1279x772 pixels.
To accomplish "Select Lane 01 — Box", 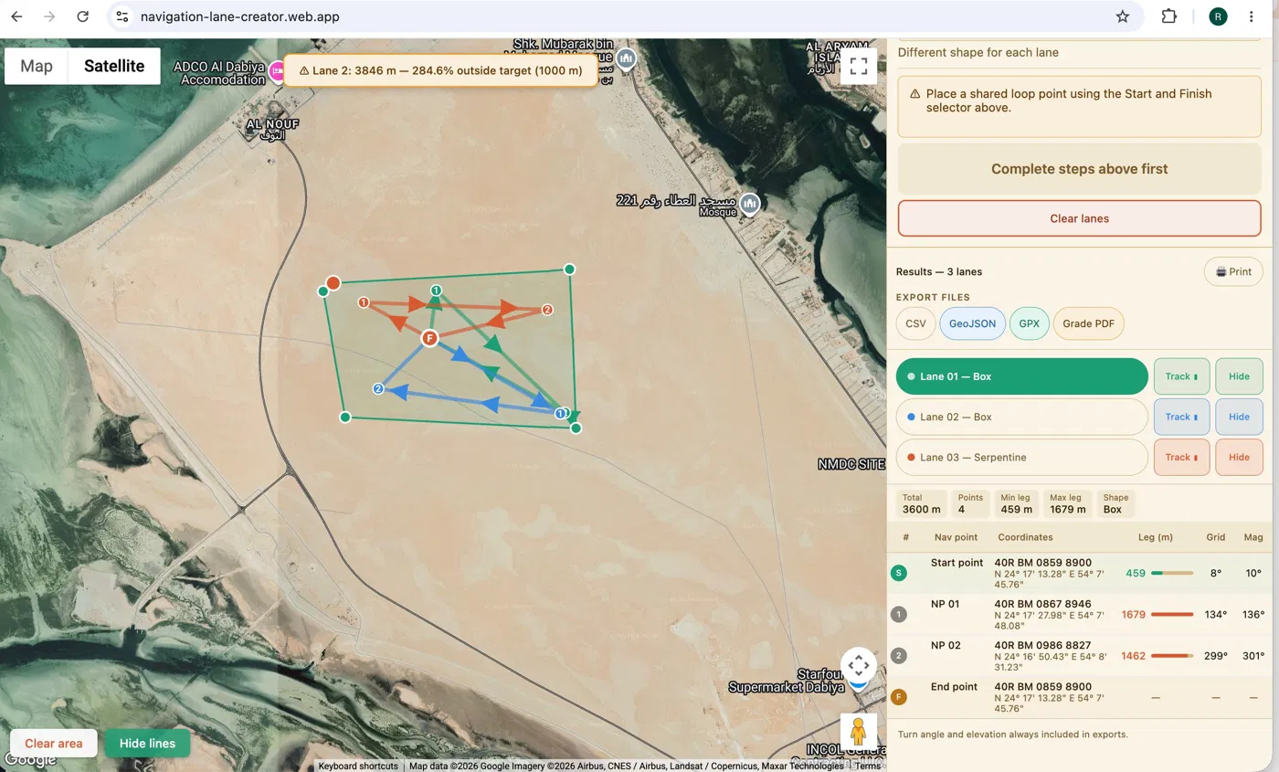I will [x=1021, y=376].
